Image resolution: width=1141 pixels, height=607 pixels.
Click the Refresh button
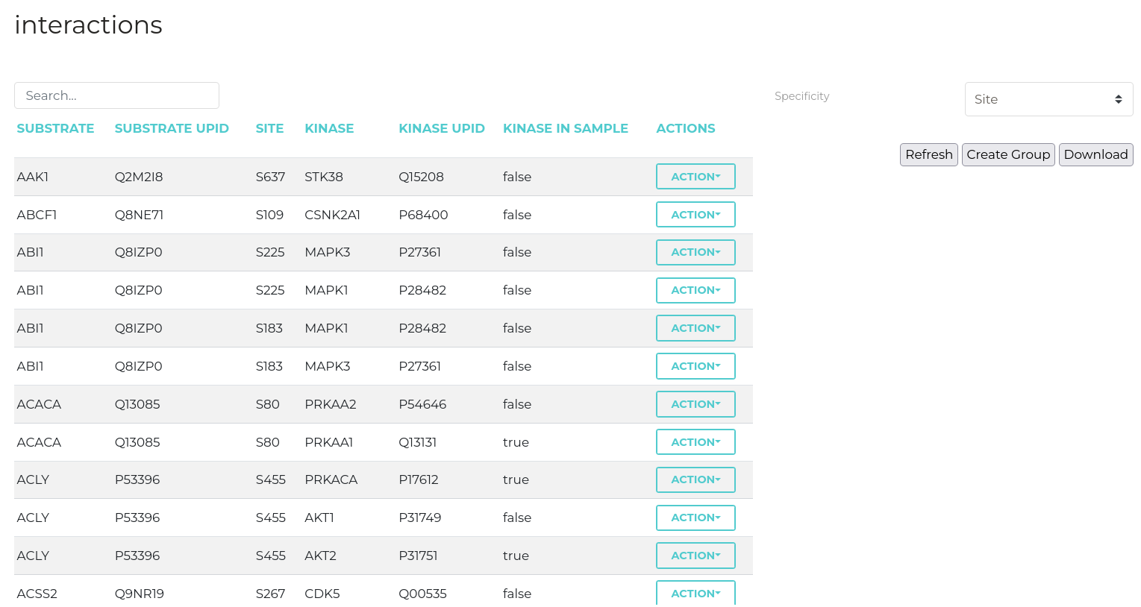(928, 154)
